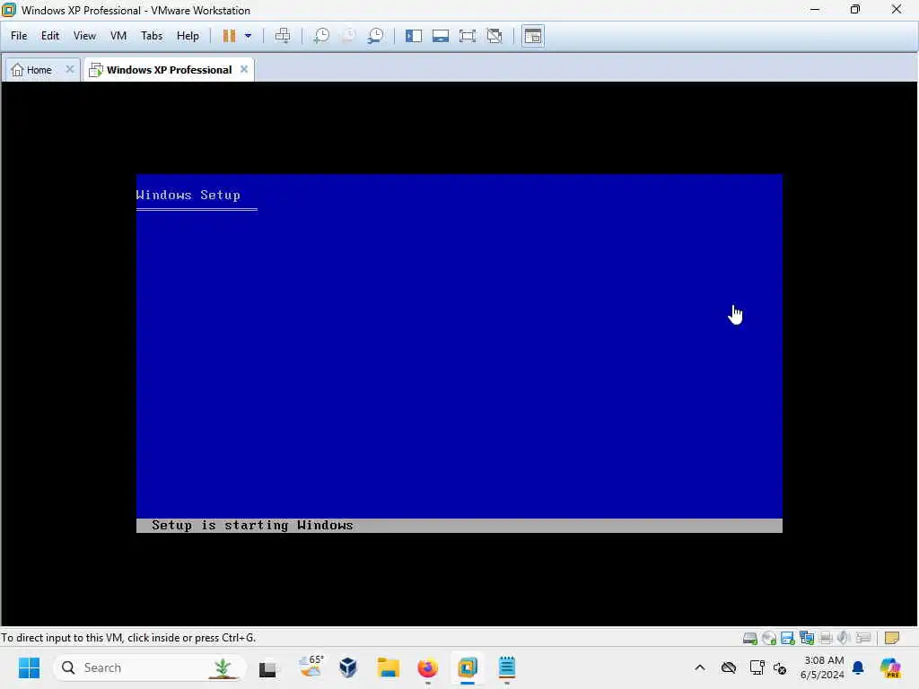Click the floppy drive status icon
The height and width of the screenshot is (689, 919).
[x=788, y=638]
